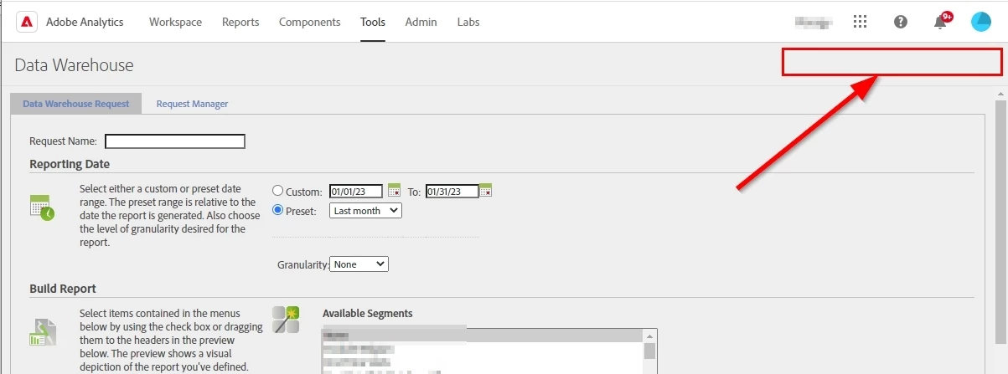The image size is (1008, 374).
Task: Switch to the Request Manager tab
Action: point(192,104)
